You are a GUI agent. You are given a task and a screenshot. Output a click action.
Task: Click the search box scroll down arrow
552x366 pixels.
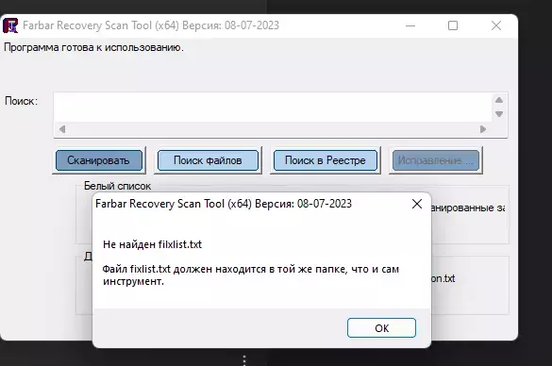click(499, 114)
